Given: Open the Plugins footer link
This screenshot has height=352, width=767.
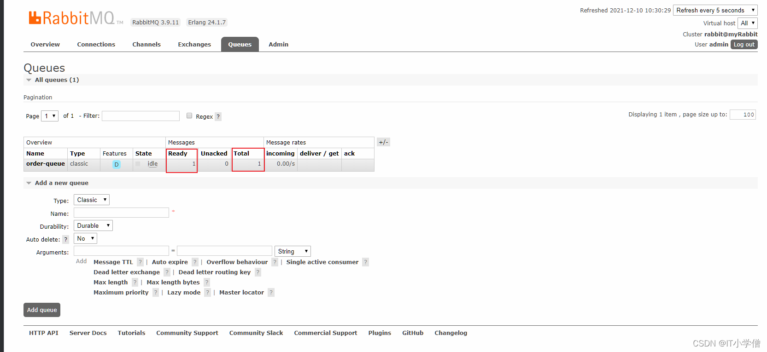Looking at the screenshot, I should click(380, 333).
